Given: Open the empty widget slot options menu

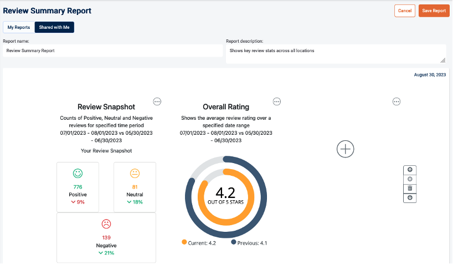Looking at the screenshot, I should pyautogui.click(x=397, y=101).
